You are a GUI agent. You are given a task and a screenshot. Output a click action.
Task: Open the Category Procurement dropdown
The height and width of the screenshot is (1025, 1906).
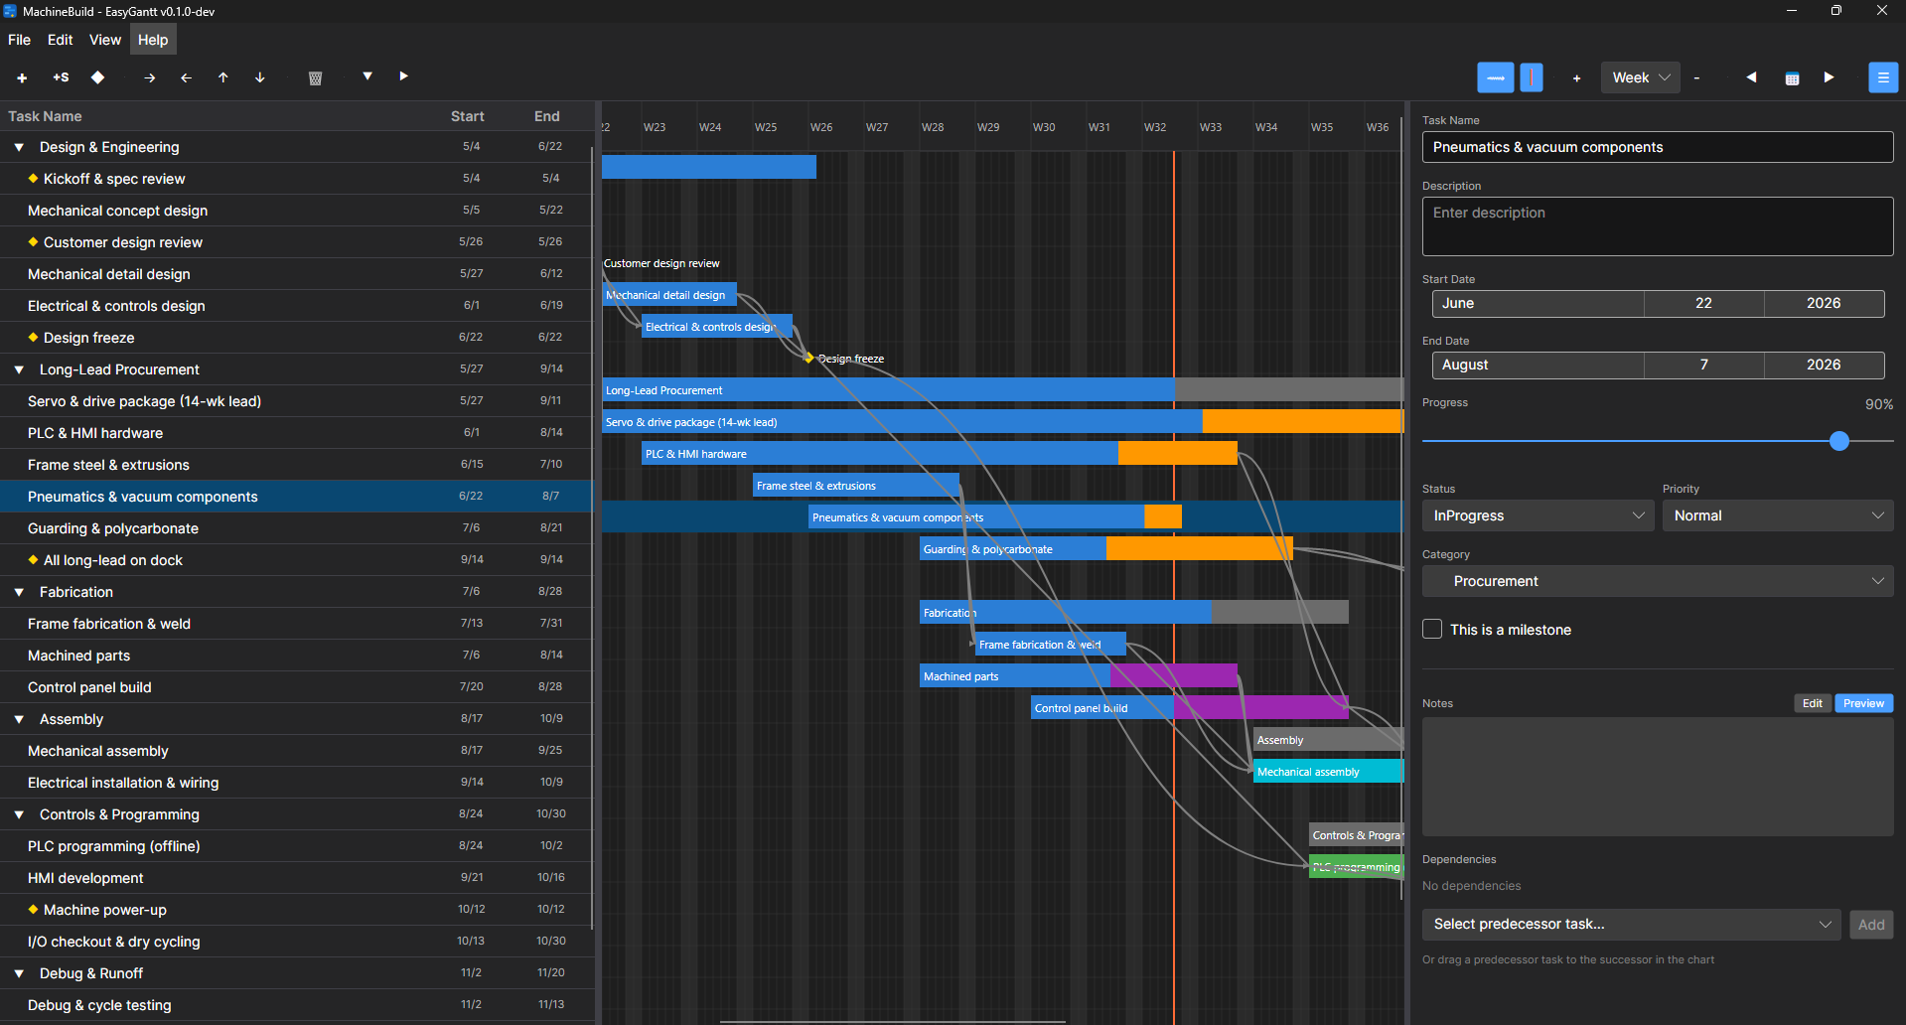point(1658,581)
